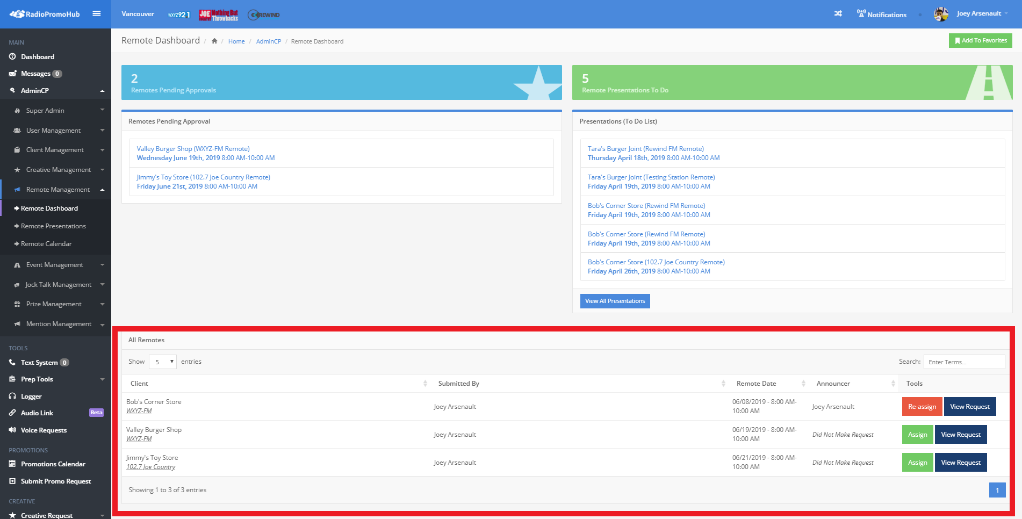The width and height of the screenshot is (1022, 519).
Task: Open Valley Burger Shop pending remote link
Action: tap(193, 149)
